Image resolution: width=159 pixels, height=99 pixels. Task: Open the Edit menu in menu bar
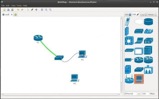8,6
